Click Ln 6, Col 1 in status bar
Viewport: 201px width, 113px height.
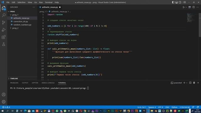(142, 107)
